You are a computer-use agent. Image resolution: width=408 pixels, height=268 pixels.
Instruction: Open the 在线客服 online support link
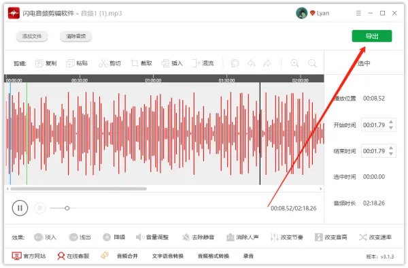[73, 256]
